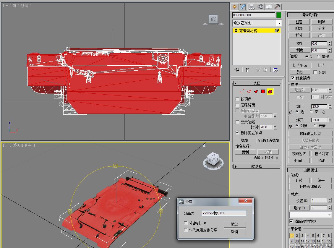334x248 pixels.
Task: Select Vertex sub-object level icon
Action: [242, 92]
